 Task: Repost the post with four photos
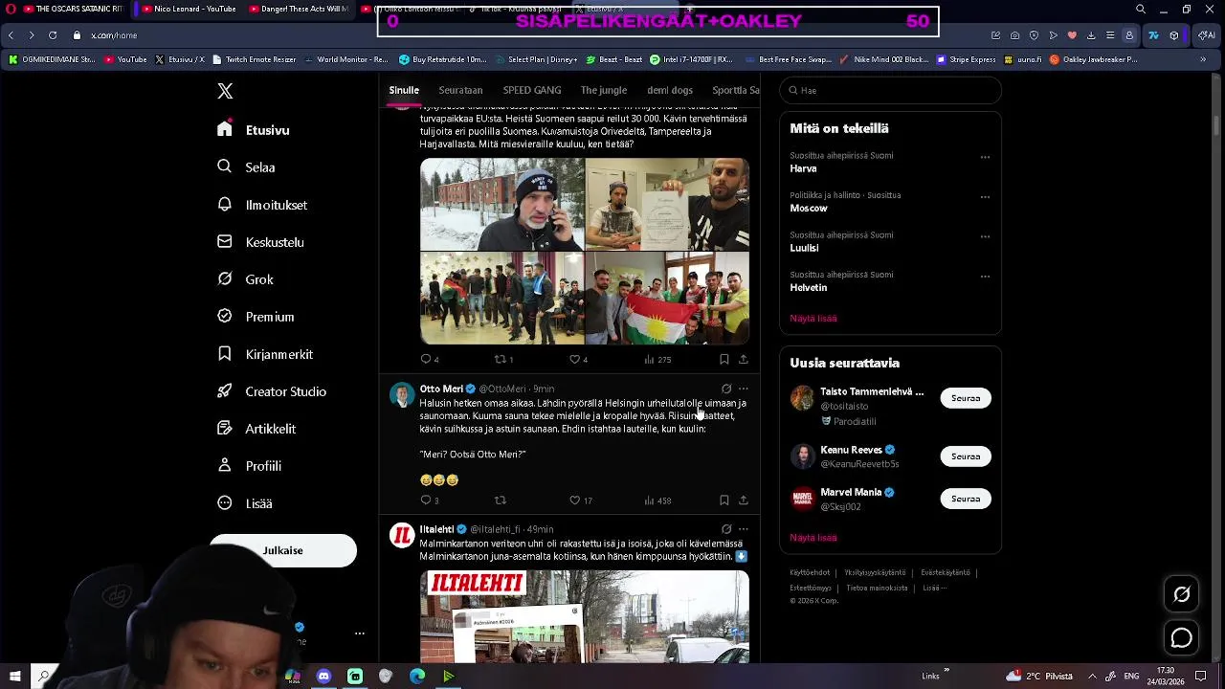click(503, 359)
